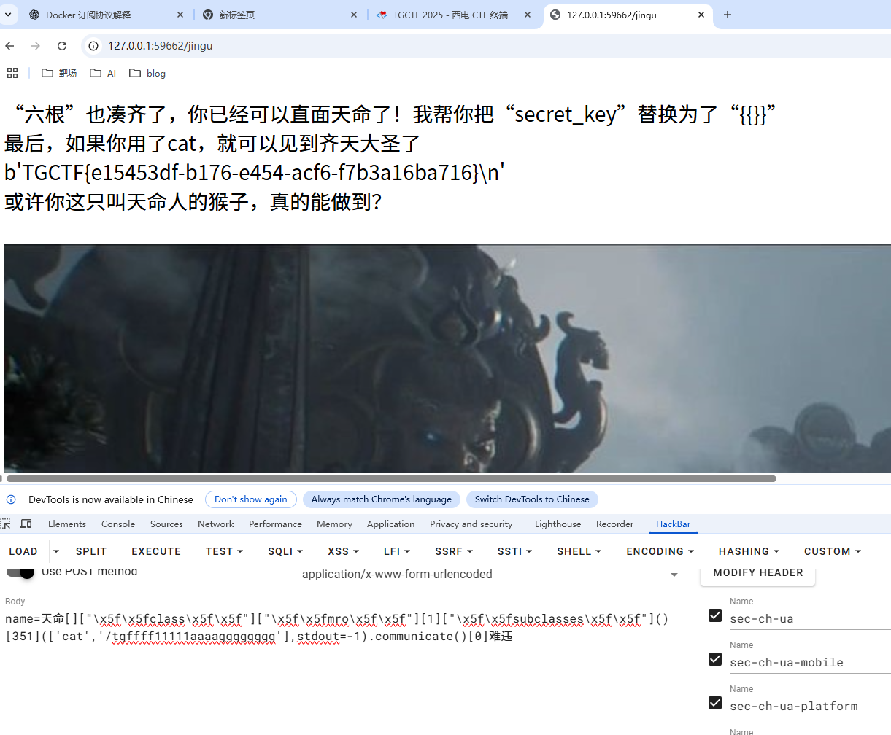Click HackBar EXECUTE button
891x735 pixels.
tap(156, 551)
